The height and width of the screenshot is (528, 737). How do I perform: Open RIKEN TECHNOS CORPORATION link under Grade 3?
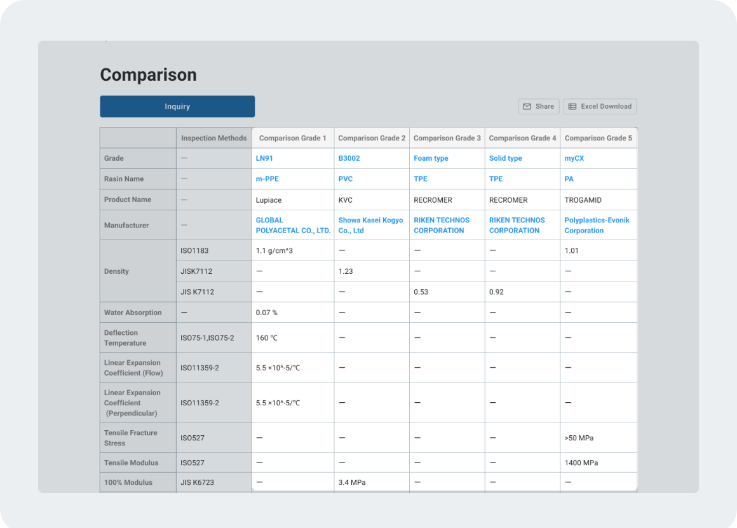442,226
